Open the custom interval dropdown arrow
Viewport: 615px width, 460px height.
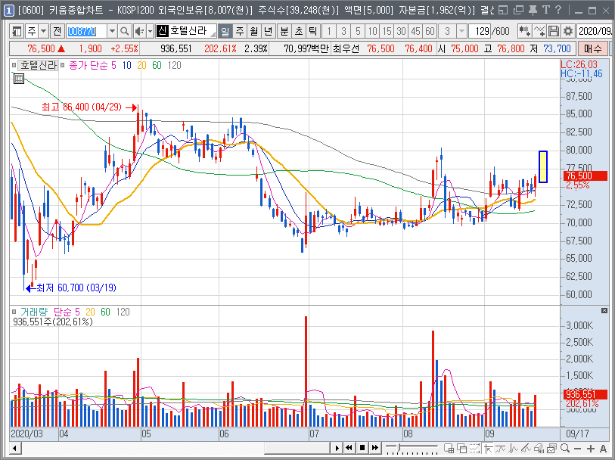pos(462,30)
